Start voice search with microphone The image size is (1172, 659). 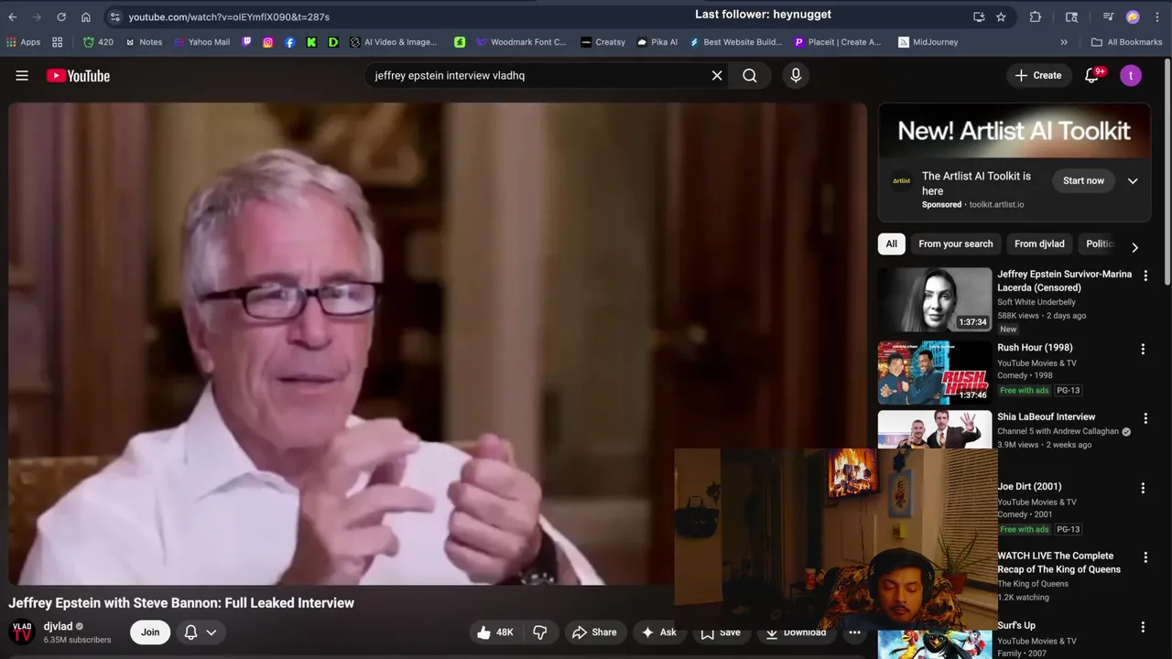pos(796,76)
